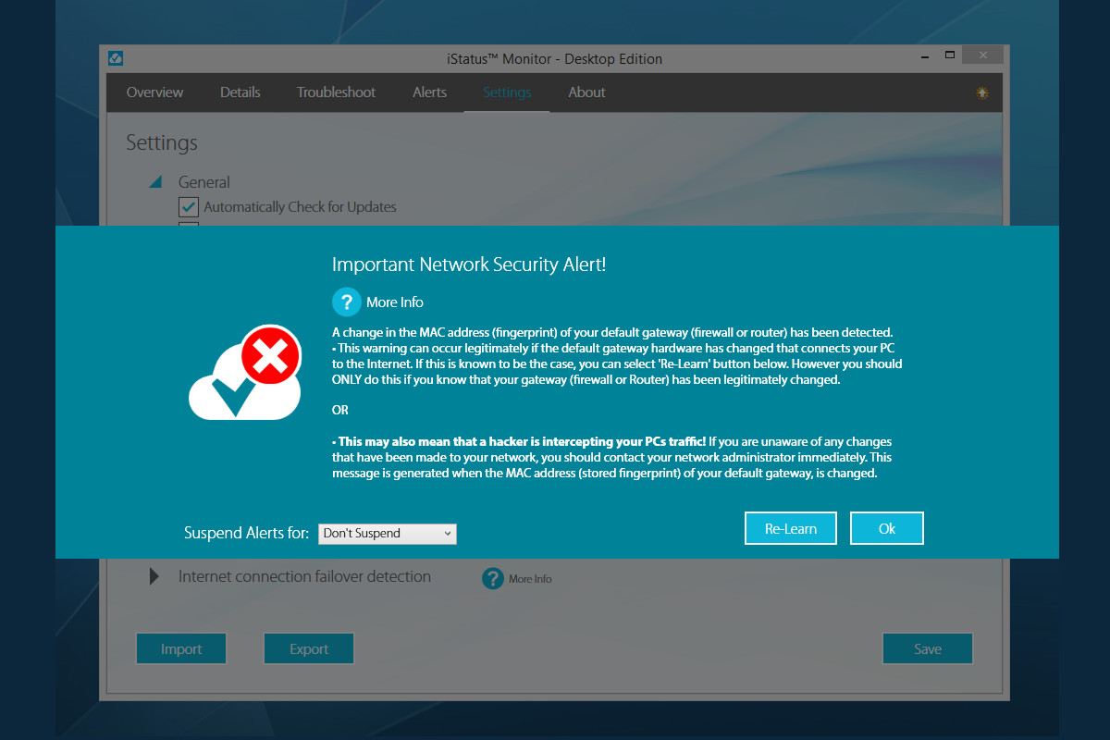The width and height of the screenshot is (1110, 740).
Task: Close the iStatus Monitor window
Action: (x=982, y=55)
